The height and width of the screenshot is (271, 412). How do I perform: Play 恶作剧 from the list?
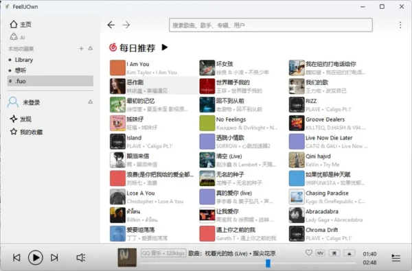pyautogui.click(x=153, y=86)
